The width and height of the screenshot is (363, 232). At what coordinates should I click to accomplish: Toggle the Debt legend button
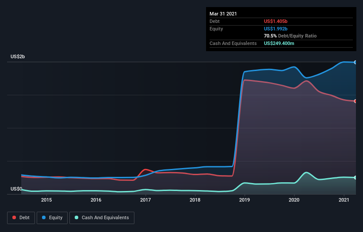coord(21,218)
